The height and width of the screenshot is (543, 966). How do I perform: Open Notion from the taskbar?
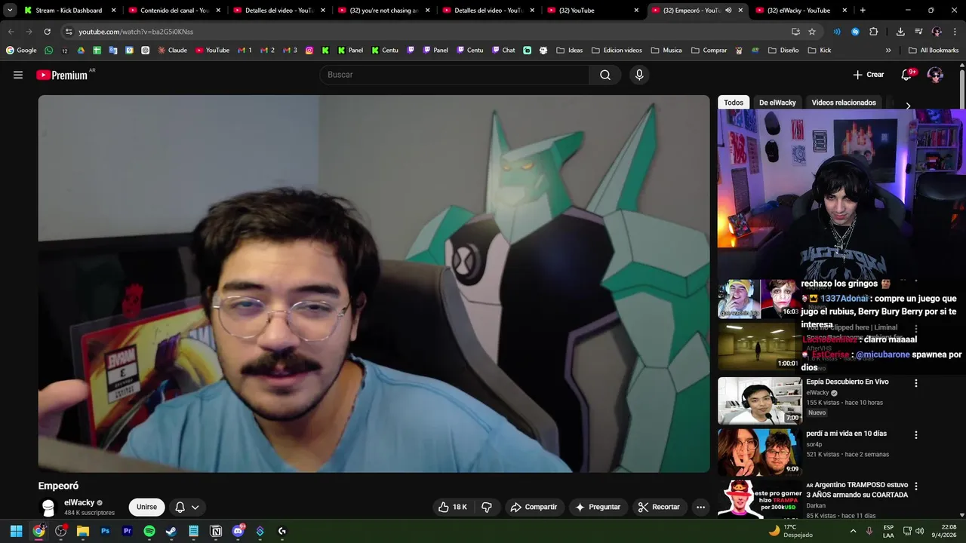216,531
